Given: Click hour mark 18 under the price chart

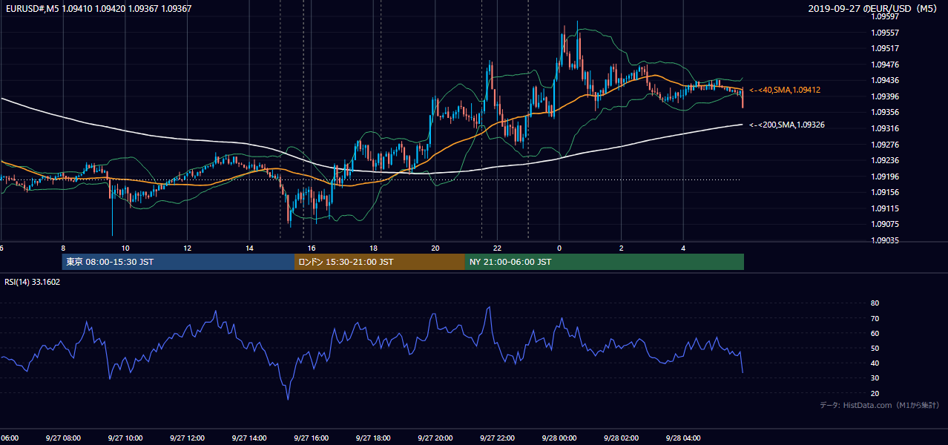Looking at the screenshot, I should pos(374,248).
